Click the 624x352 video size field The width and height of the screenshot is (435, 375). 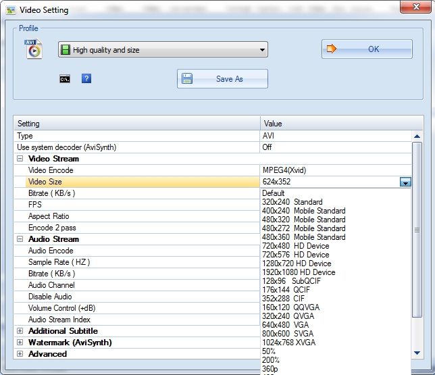coord(330,182)
